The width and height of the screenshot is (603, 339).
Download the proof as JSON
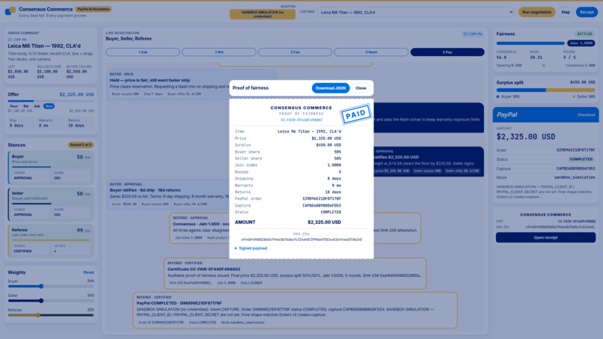point(331,88)
